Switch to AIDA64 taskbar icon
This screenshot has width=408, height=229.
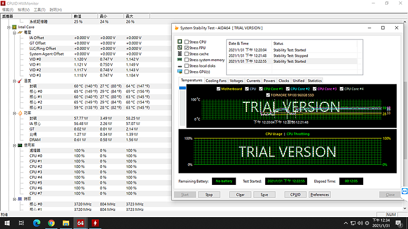coord(80,223)
